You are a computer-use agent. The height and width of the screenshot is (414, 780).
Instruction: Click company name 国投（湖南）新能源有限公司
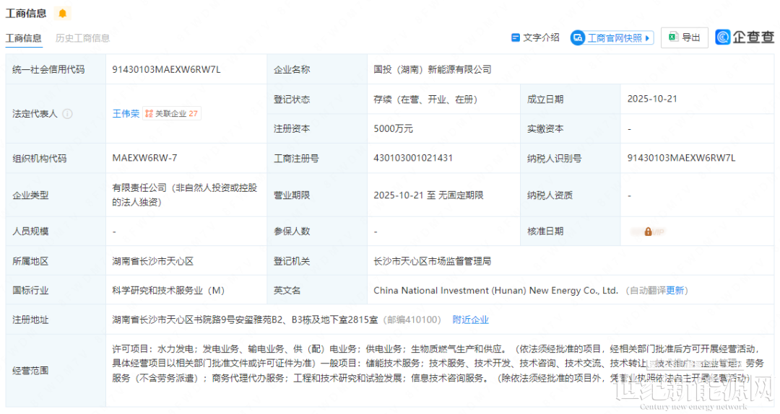(432, 69)
